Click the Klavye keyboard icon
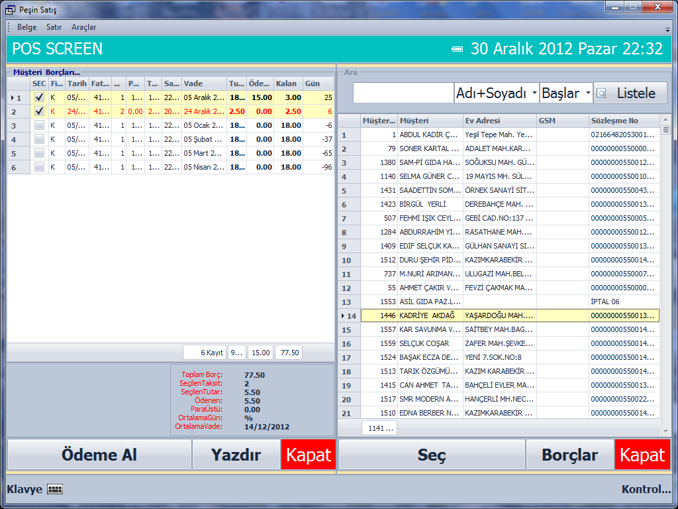 55,490
